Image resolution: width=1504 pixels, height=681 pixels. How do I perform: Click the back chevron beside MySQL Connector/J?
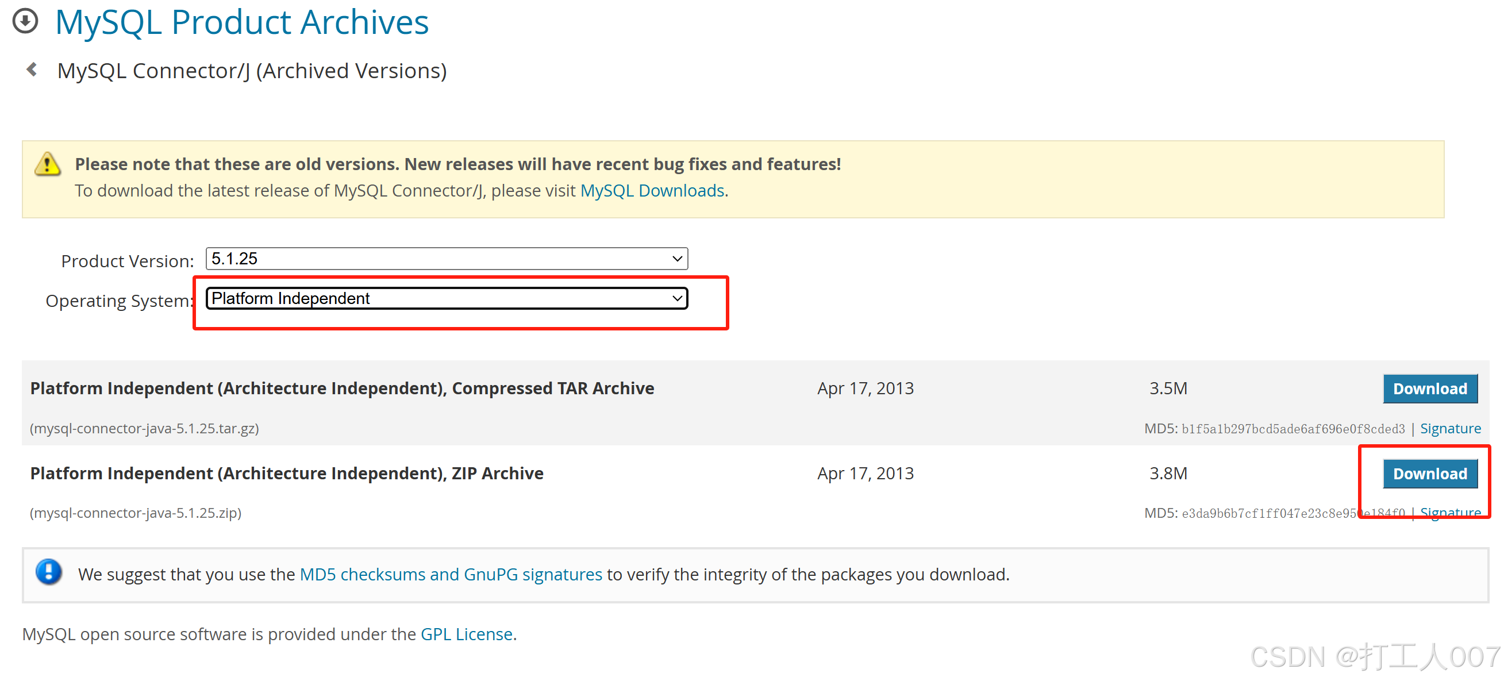pos(32,70)
